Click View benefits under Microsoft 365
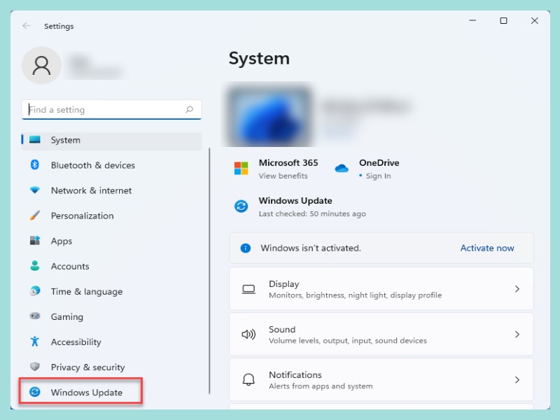The width and height of the screenshot is (560, 420). (x=283, y=176)
